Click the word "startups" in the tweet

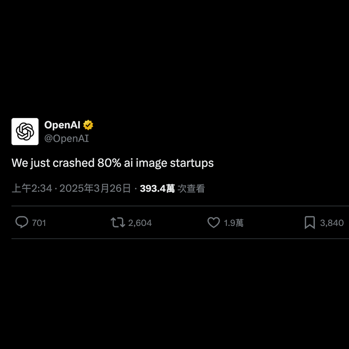click(x=192, y=163)
